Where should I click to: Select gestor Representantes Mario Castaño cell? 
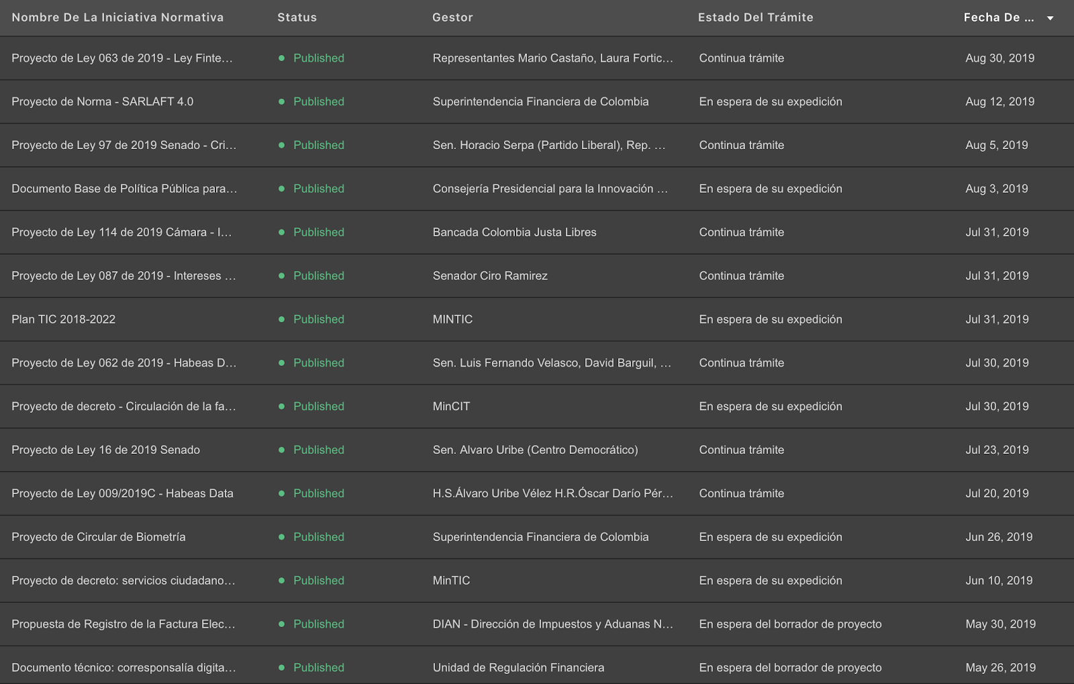[552, 58]
